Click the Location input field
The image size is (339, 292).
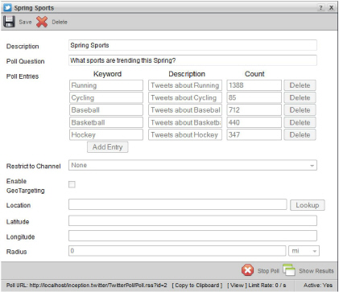[178, 204]
